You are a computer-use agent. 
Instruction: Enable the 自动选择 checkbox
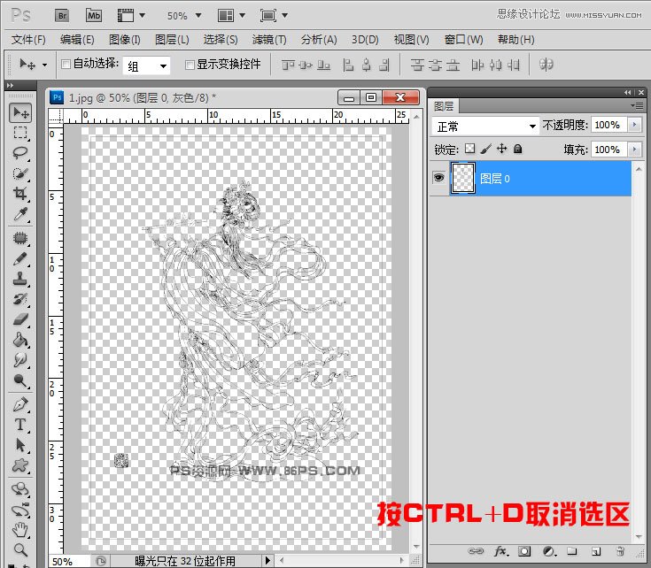66,64
